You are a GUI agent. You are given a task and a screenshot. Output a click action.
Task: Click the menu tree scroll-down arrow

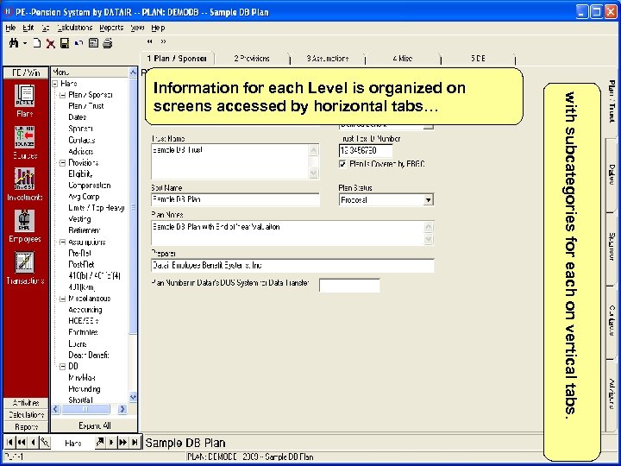pos(133,397)
